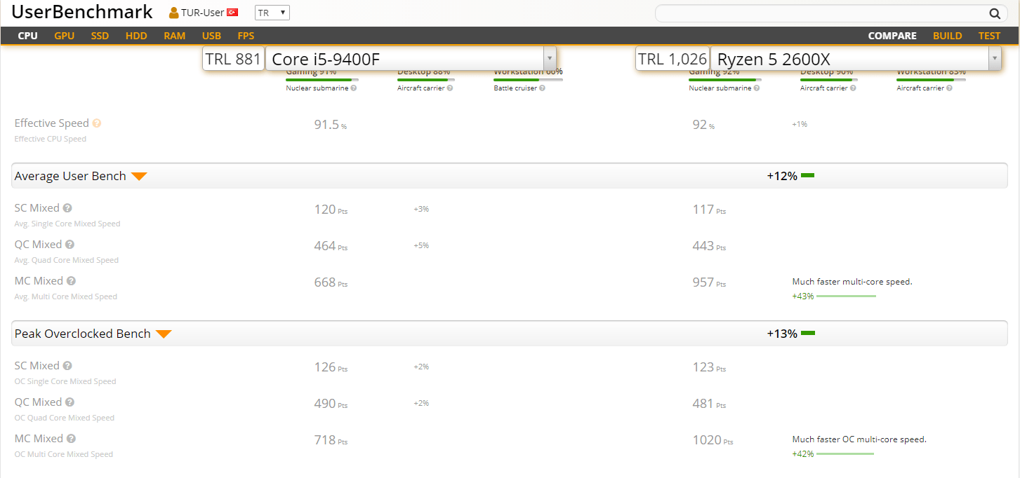Switch to the SSD tab
This screenshot has height=478, width=1020.
coord(100,36)
